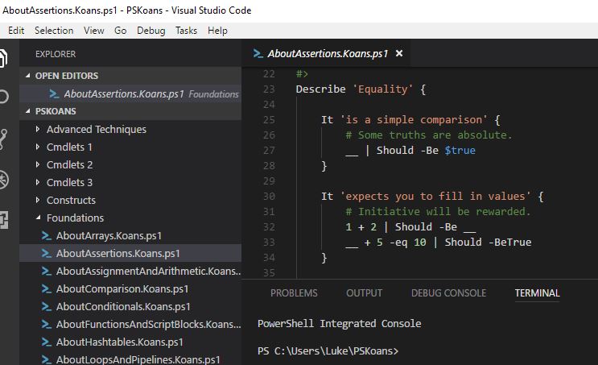
Task: Click the file icon beside AboutHashtables.Koans.ps1
Action: point(47,342)
